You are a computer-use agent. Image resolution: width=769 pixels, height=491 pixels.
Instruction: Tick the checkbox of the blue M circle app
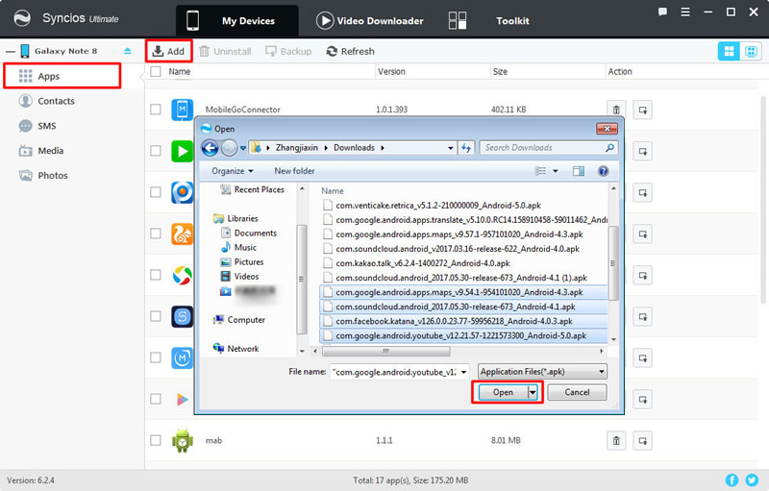click(156, 357)
